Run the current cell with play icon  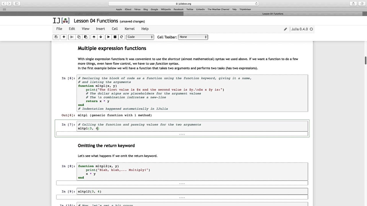point(108,37)
